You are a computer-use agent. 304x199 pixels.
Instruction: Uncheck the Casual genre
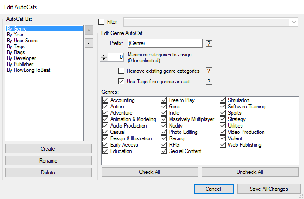[105, 132]
